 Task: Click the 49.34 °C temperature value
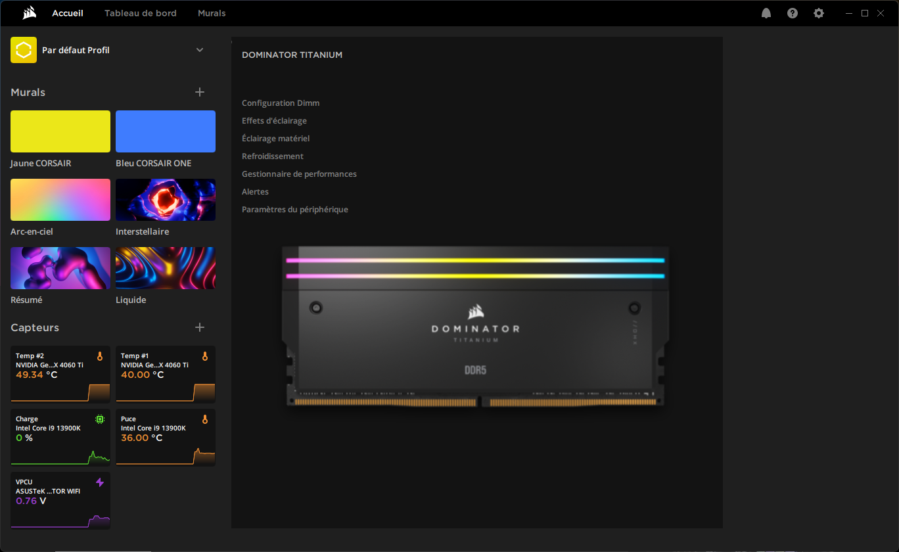click(x=36, y=375)
